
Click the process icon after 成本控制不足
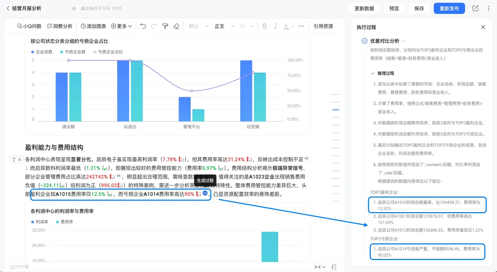coord(307,159)
